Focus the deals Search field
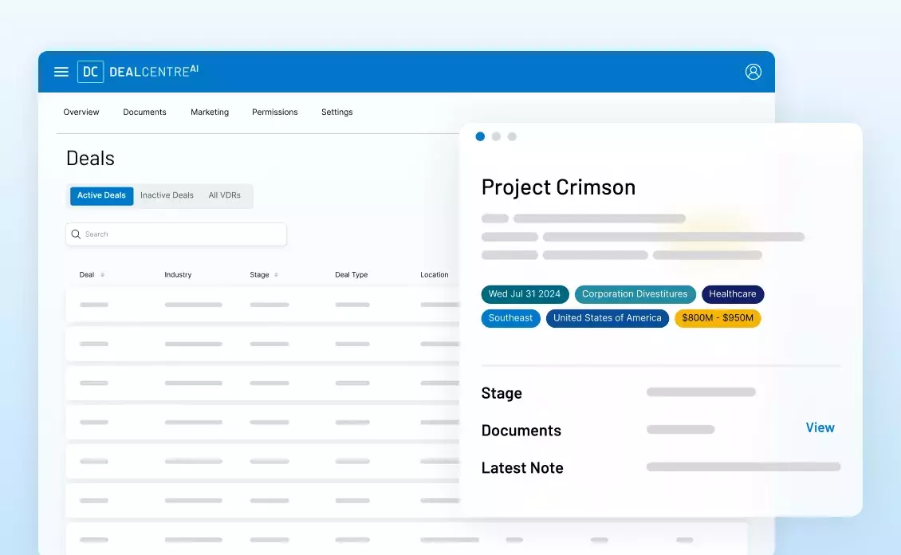Screen dimensions: 901x555 coord(176,234)
